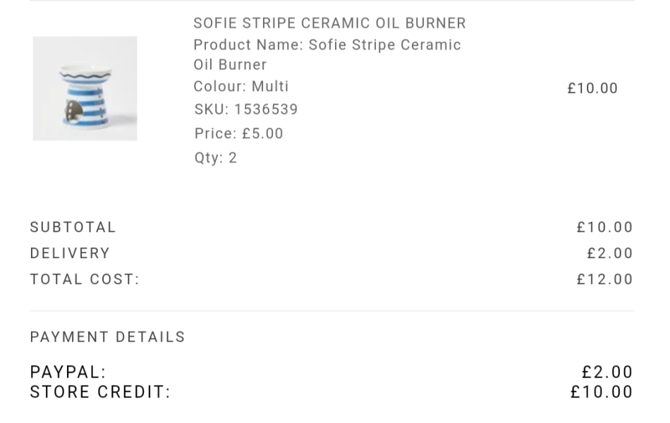Click the SUBTOTAL label
670x423 pixels.
[x=73, y=227]
